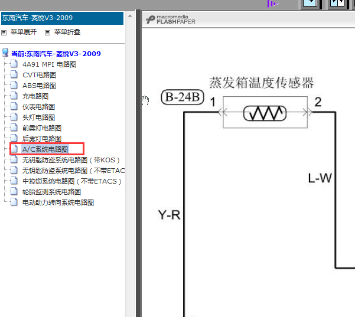Open the 后雾灯电路图 entry
The height and width of the screenshot is (317, 355).
pos(42,139)
